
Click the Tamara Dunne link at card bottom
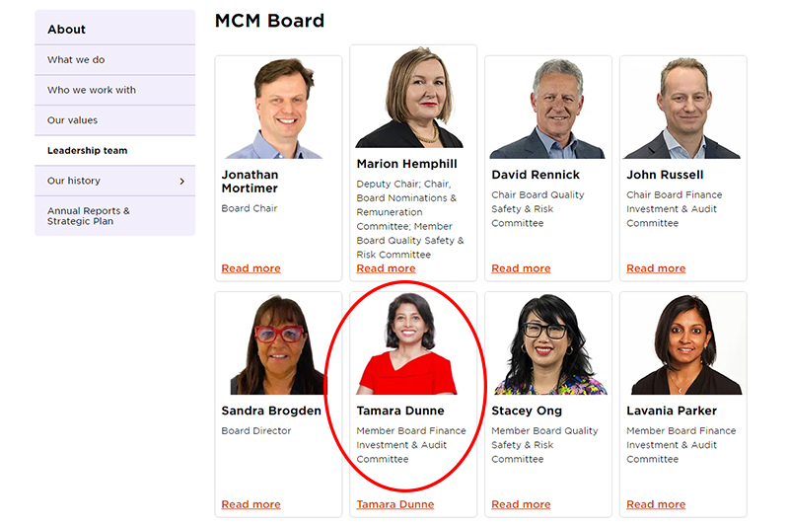[x=394, y=504]
